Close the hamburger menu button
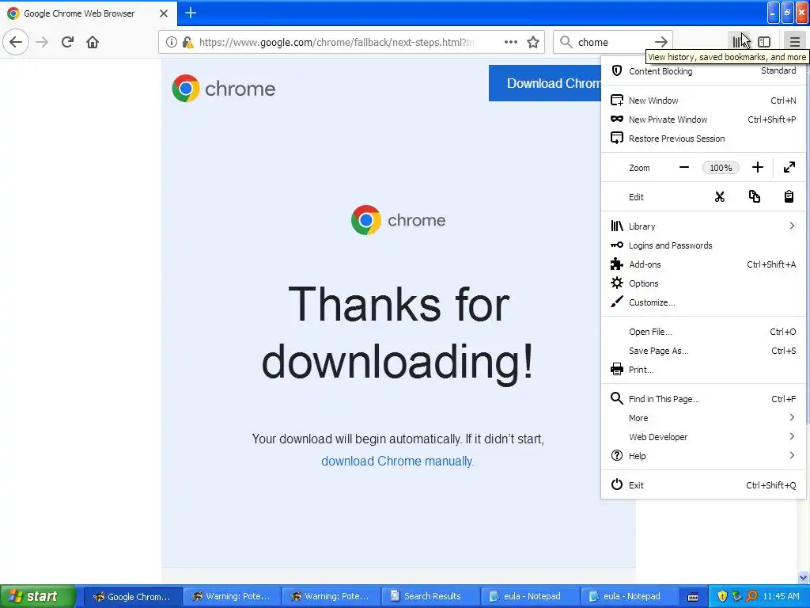 point(794,42)
